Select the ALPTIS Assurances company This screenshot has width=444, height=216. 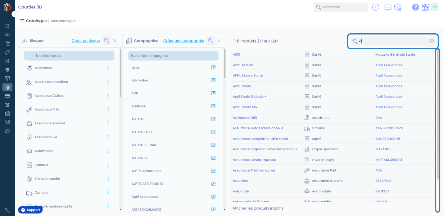point(146,171)
